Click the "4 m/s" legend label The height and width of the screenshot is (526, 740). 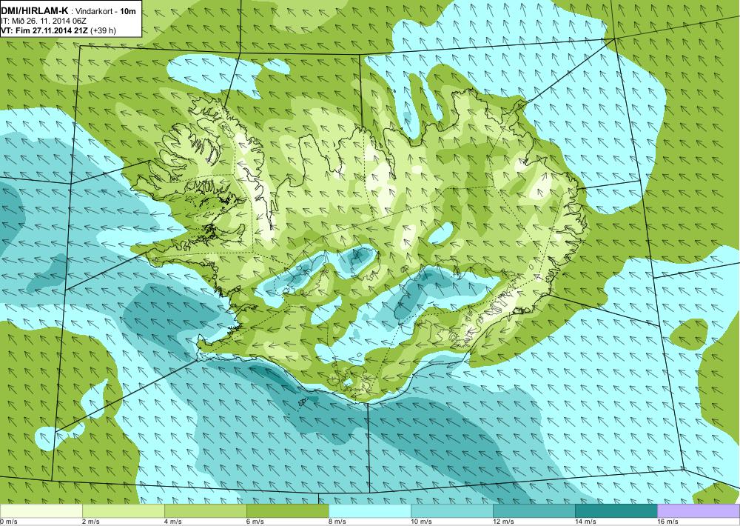173,522
